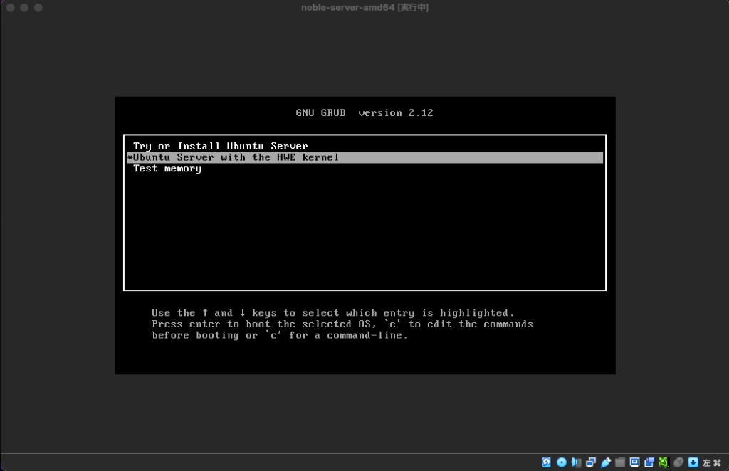This screenshot has width=729, height=471.
Task: Click the window close button
Action: click(10, 7)
